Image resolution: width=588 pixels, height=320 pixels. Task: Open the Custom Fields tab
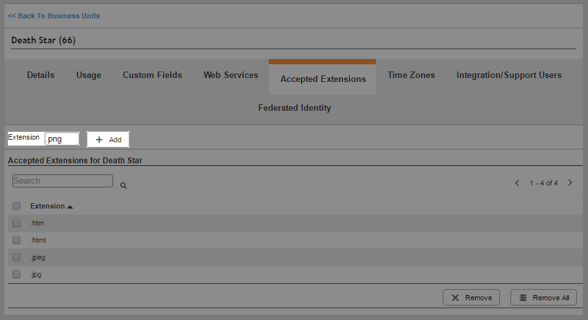tap(152, 75)
